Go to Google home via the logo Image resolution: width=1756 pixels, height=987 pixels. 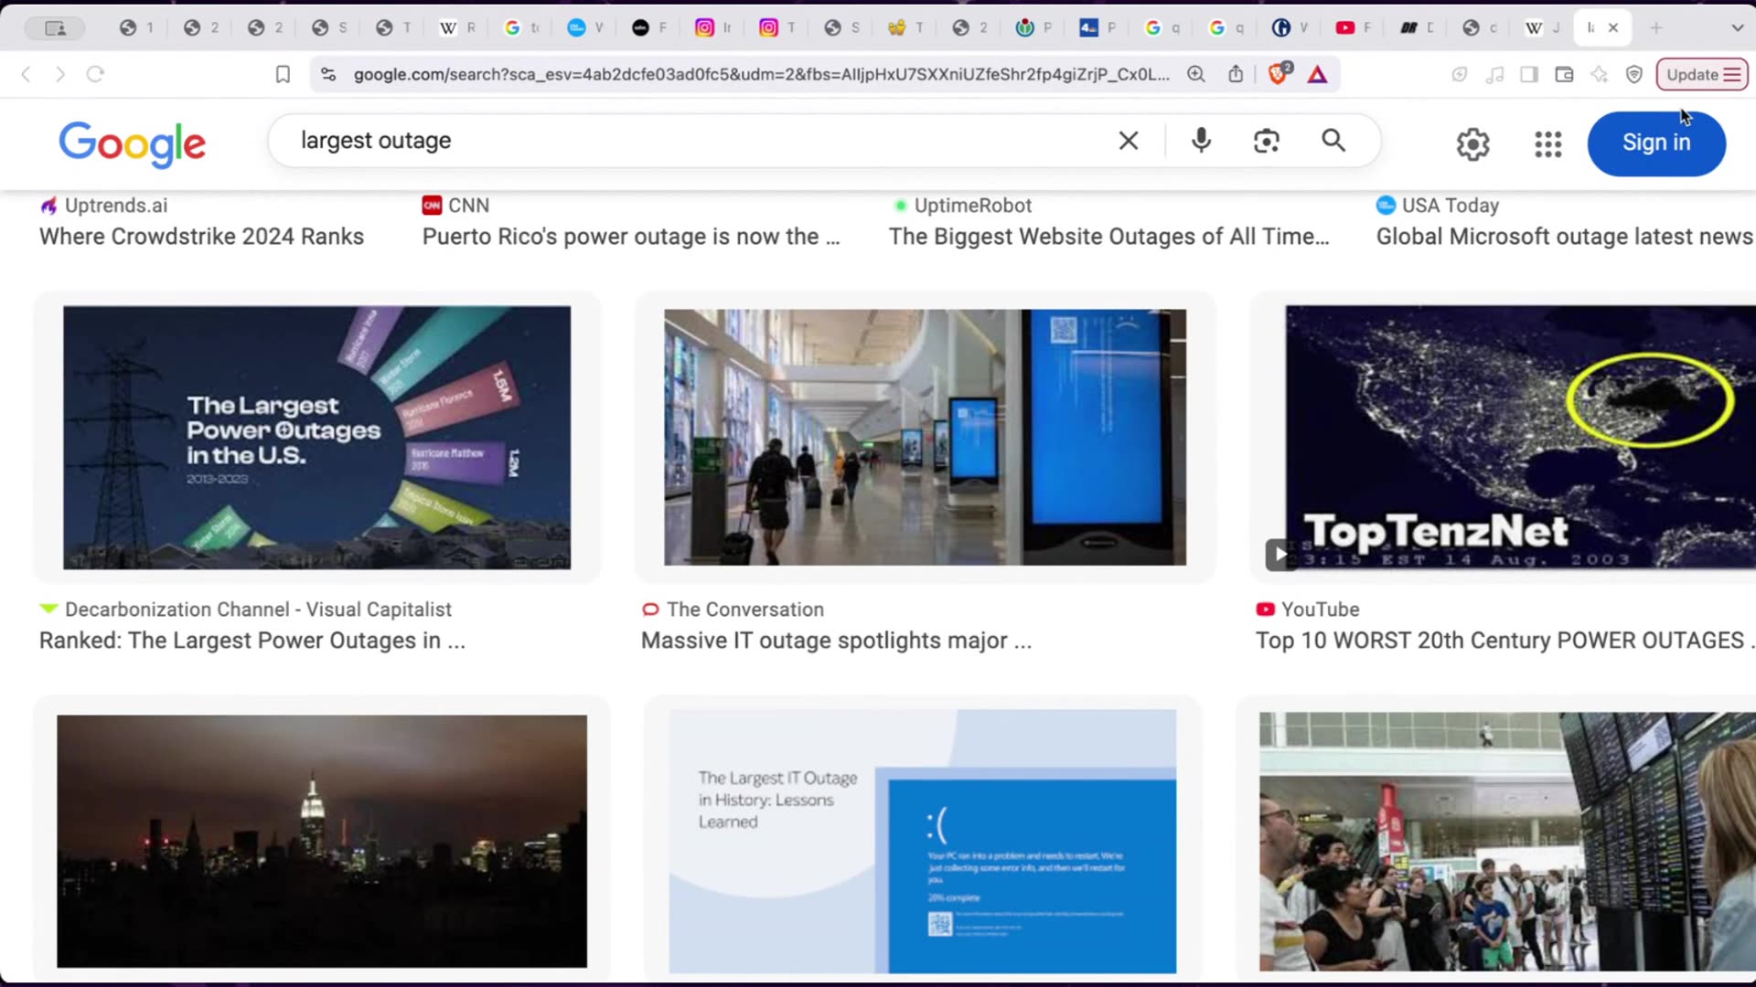coord(133,143)
